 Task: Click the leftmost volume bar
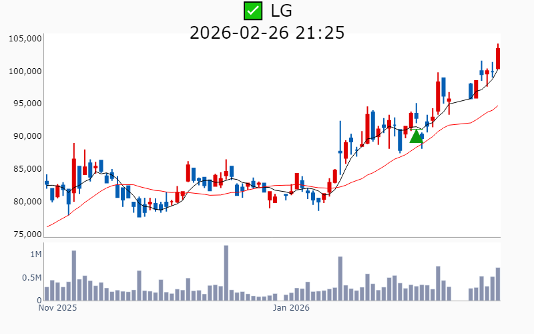pos(47,294)
